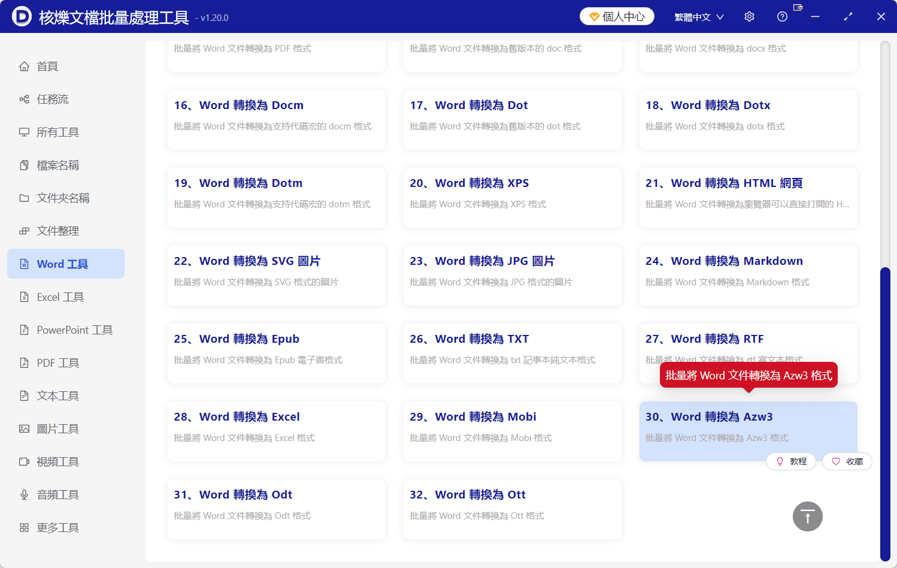Open tool 23 Word 轉換為 JPG 圖片
The image size is (897, 568).
(x=512, y=276)
